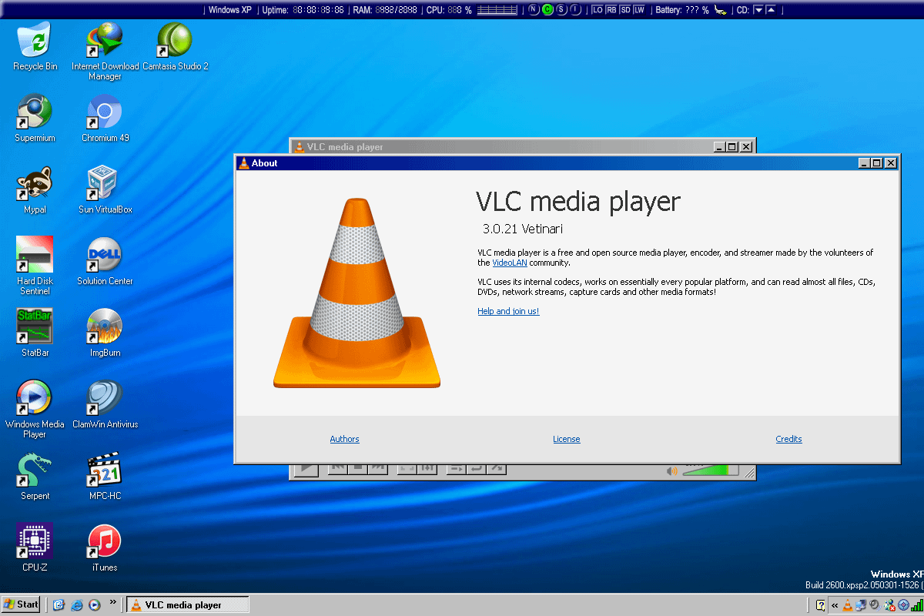
Task: Click the CD down arrow in StatBar
Action: (x=758, y=10)
